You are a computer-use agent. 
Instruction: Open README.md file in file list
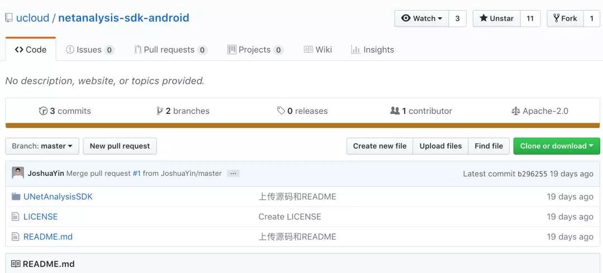pos(48,237)
